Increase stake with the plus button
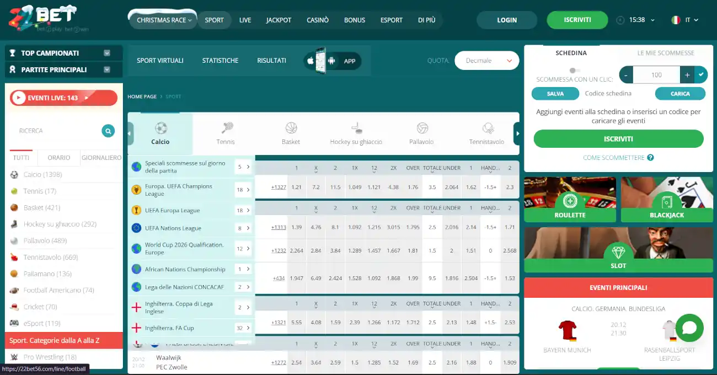The width and height of the screenshot is (717, 375). tap(687, 74)
